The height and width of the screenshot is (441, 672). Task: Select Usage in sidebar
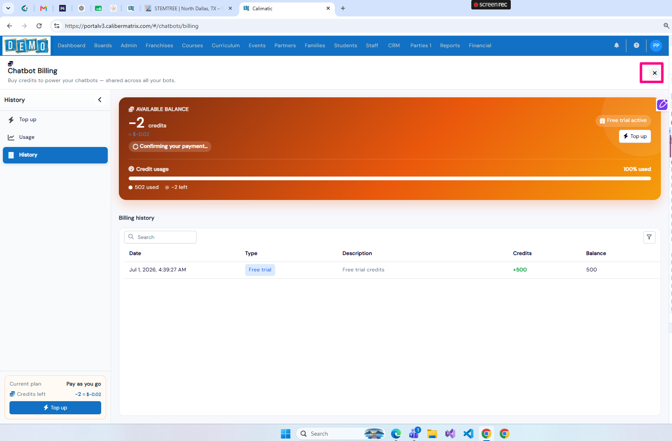(x=55, y=137)
